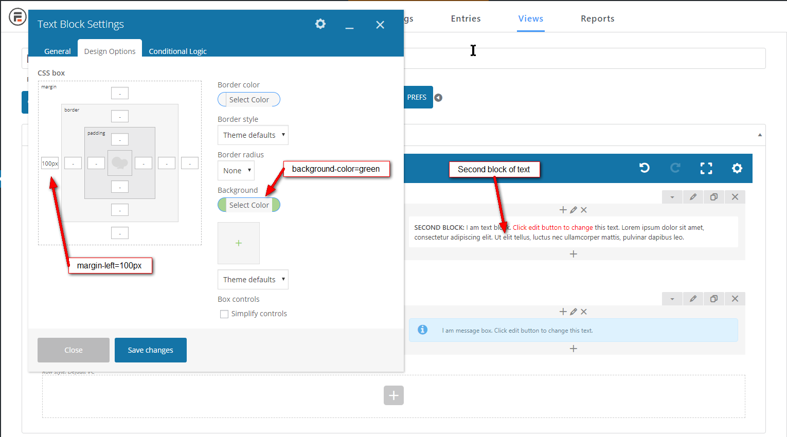Screen dimensions: 787x437
Task: Click the redo arrow in the editor toolbar
Action: [675, 168]
